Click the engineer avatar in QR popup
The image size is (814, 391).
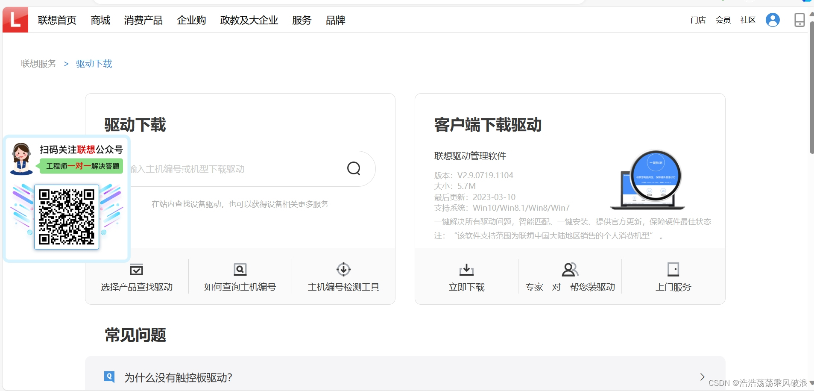(21, 159)
